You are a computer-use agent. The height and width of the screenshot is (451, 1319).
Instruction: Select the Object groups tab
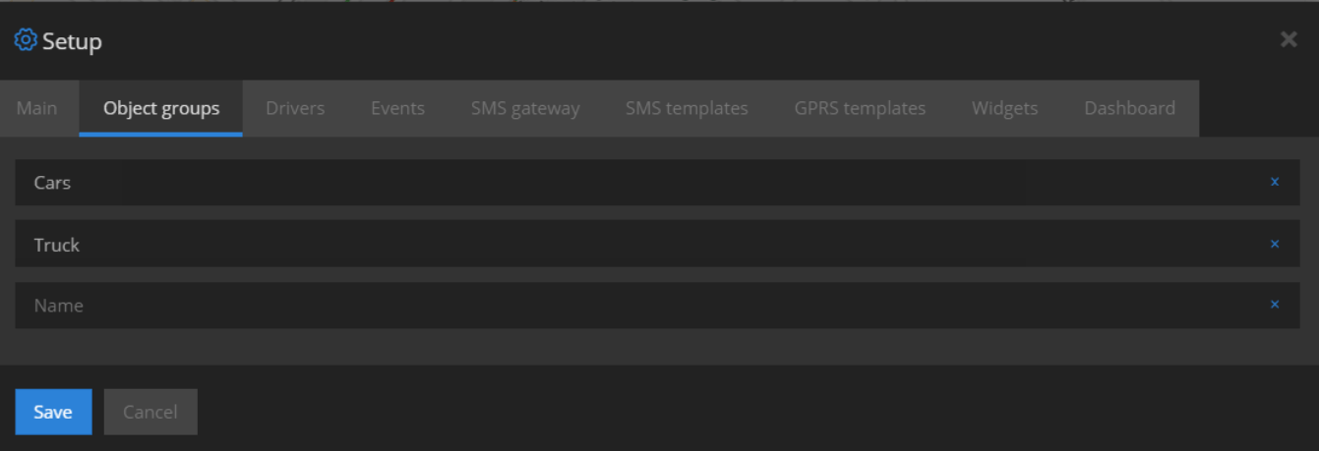161,108
